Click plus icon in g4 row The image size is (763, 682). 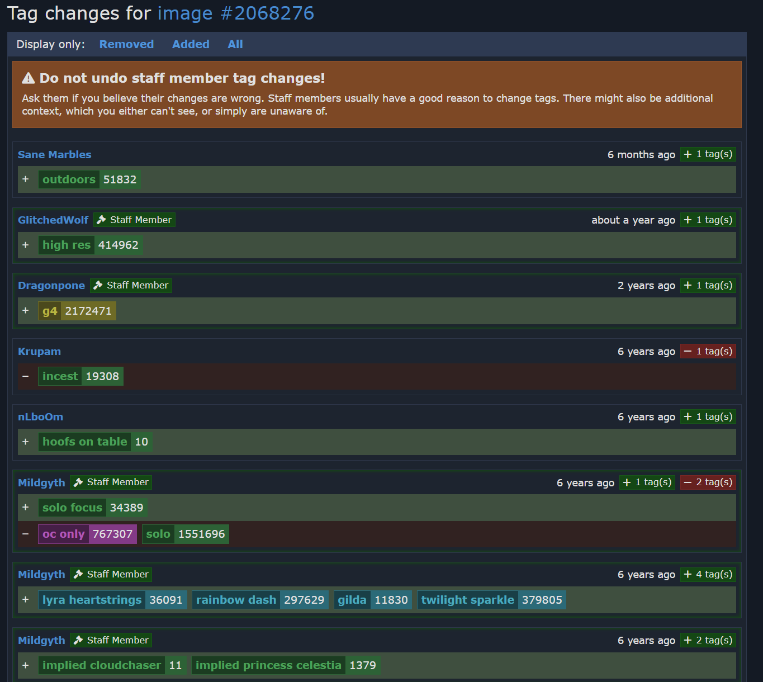(x=25, y=311)
